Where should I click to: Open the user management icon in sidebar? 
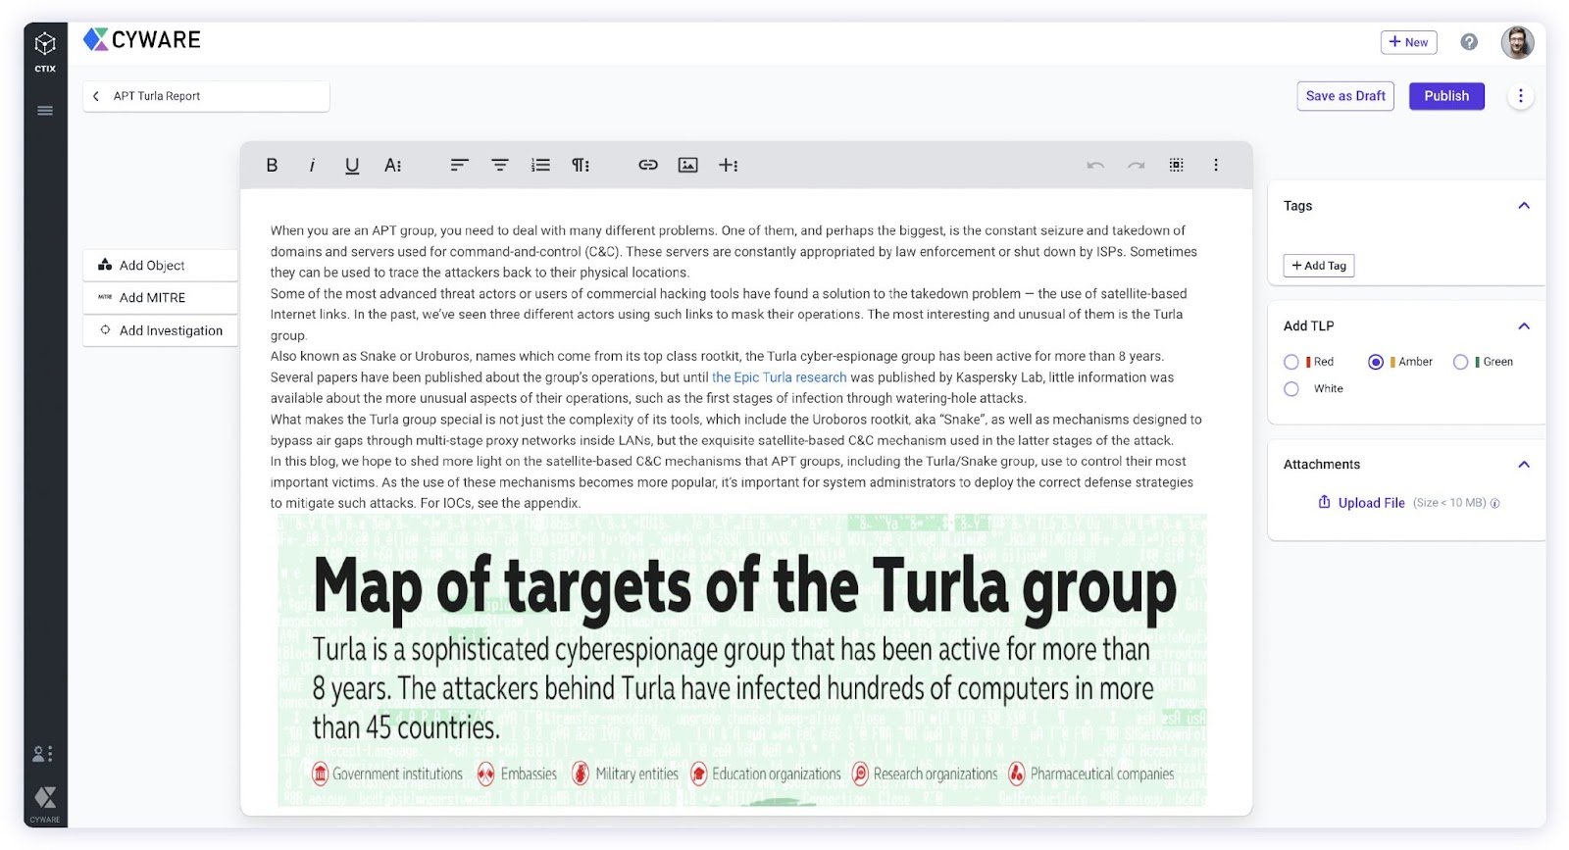point(43,754)
